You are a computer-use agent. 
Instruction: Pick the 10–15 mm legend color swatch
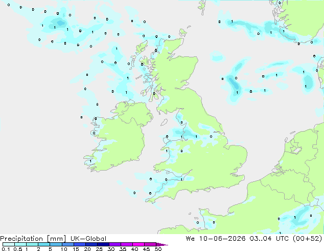point(67,244)
